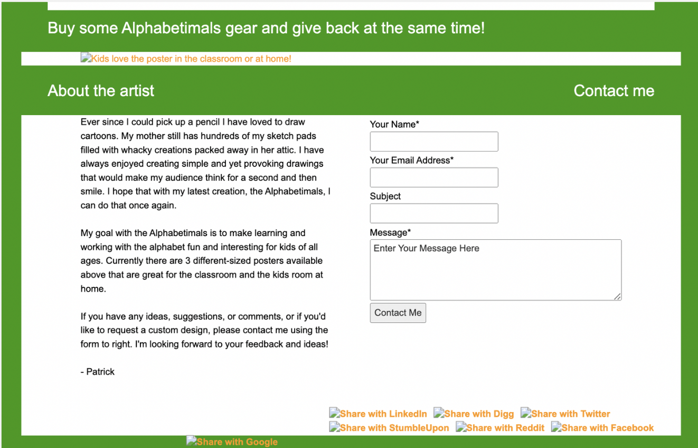Click the 'Subject' field label
Viewport: 698px width, 448px height.
click(385, 197)
